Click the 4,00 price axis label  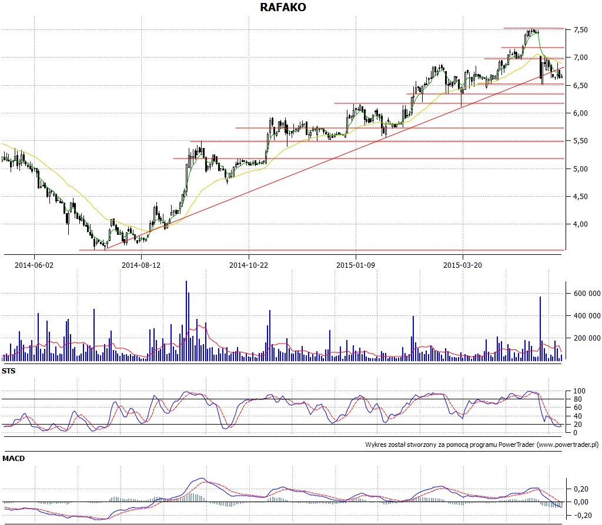pyautogui.click(x=580, y=224)
